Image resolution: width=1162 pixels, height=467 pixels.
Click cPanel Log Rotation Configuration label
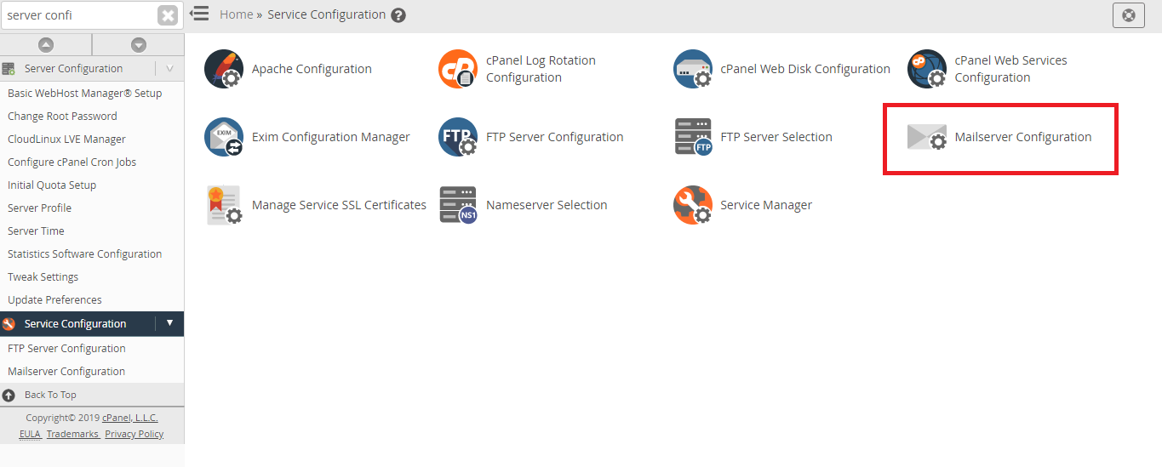pos(541,69)
